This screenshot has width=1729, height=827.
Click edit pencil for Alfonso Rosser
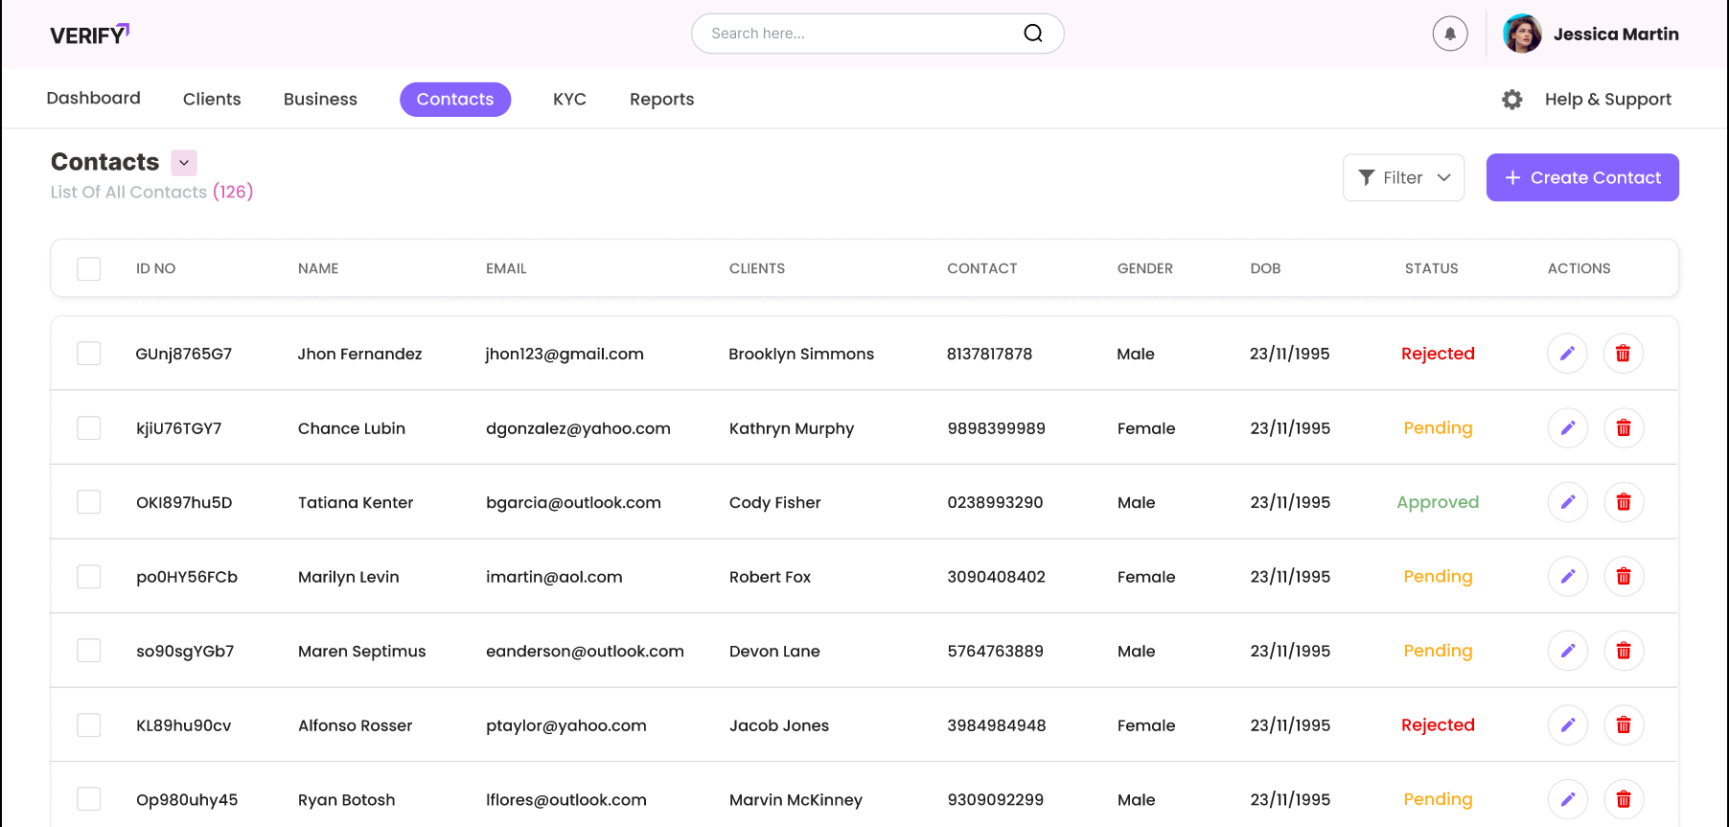point(1567,725)
